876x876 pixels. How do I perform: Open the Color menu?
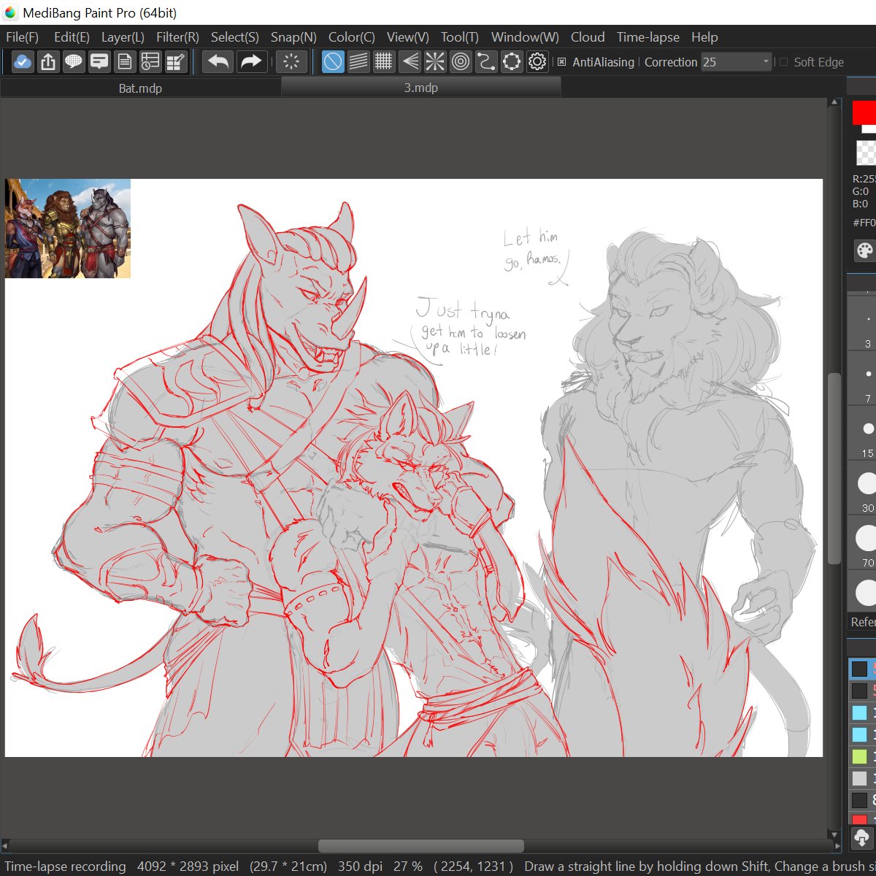[350, 37]
